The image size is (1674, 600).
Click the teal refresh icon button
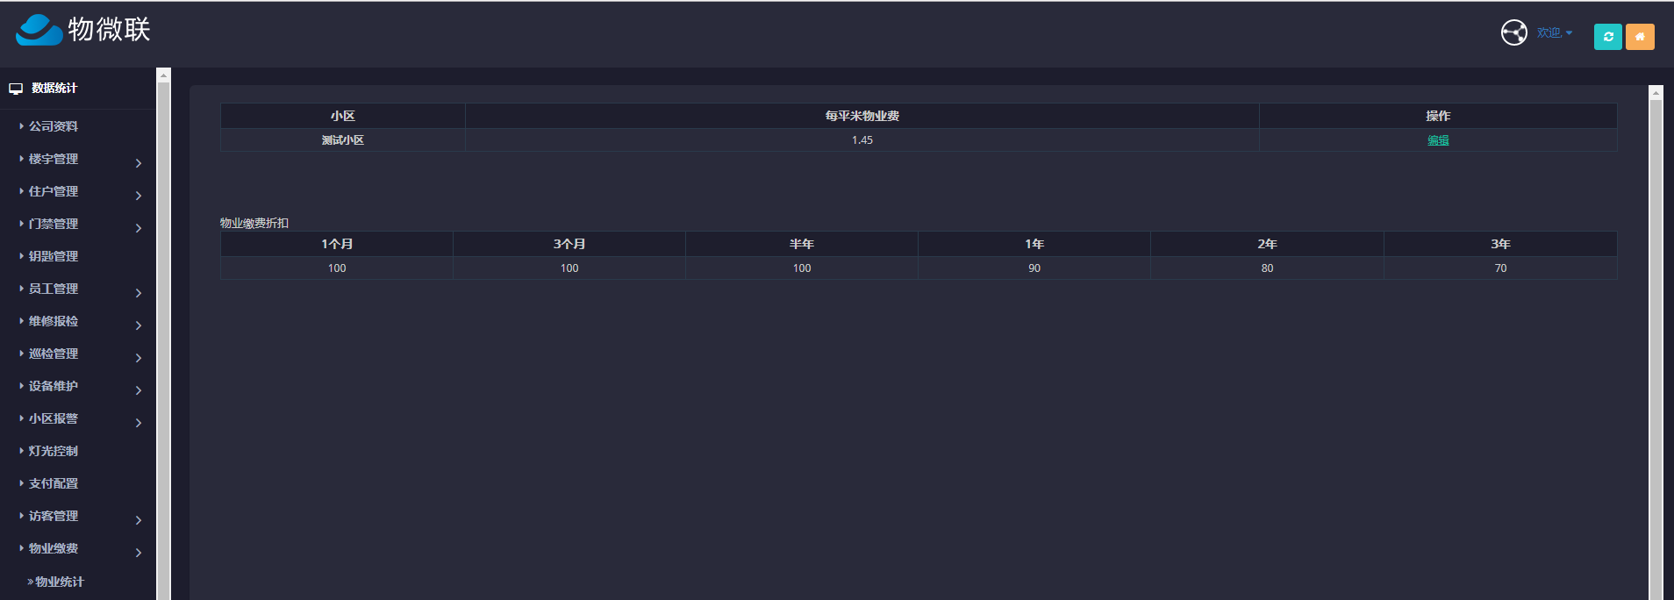tap(1607, 37)
